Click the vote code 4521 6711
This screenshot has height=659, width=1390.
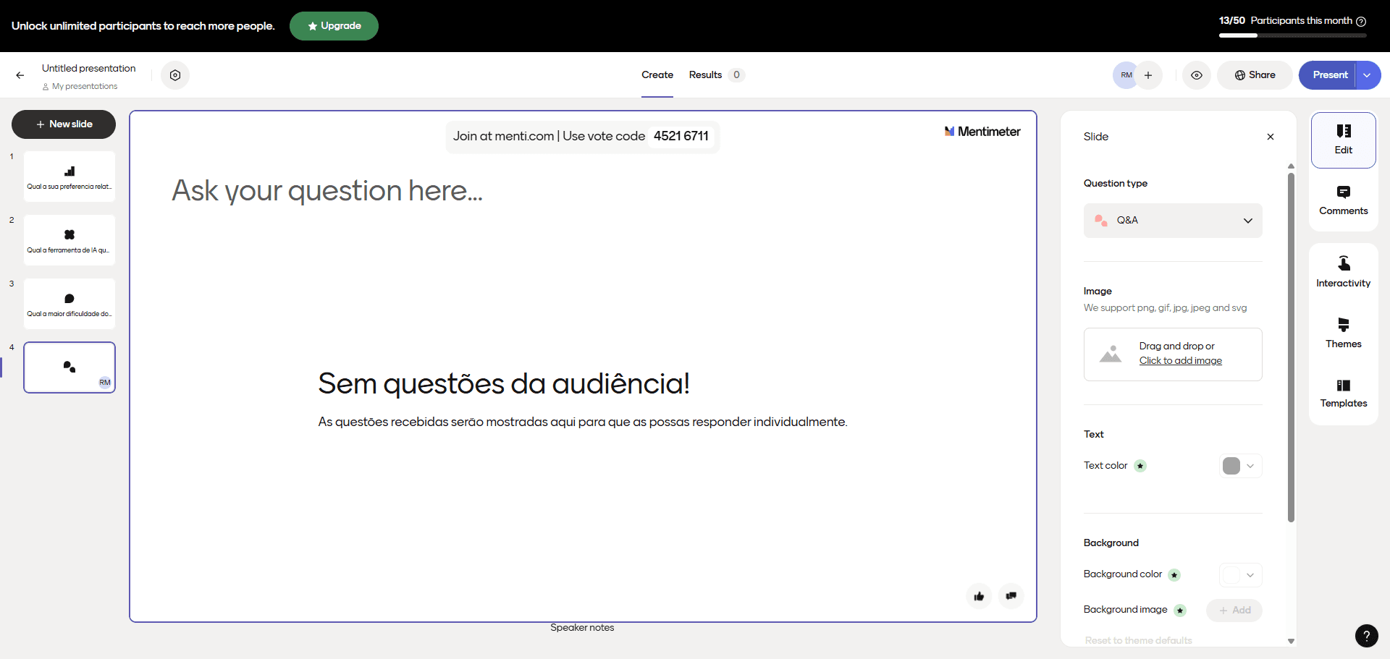[681, 136]
